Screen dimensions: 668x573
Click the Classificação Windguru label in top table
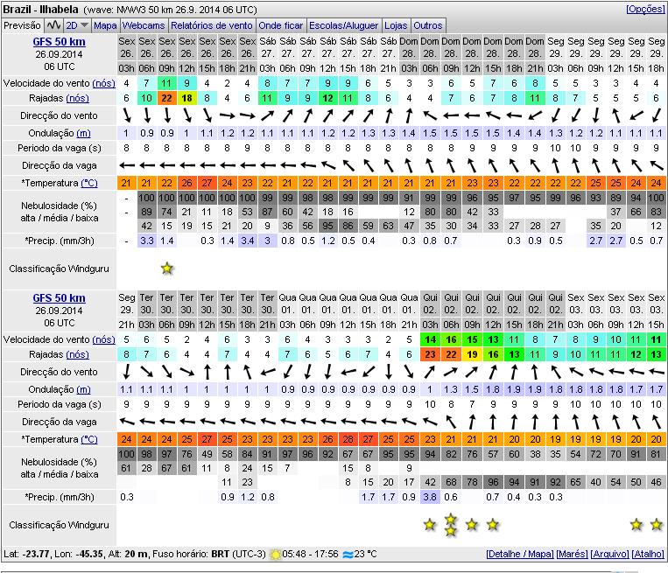59,269
